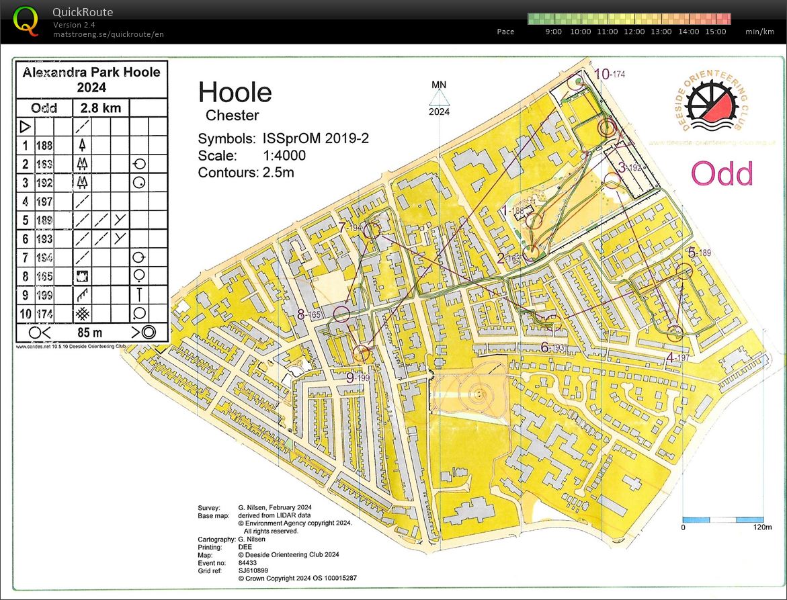Click code "197" in control table row 4
This screenshot has height=600, width=787.
coord(44,202)
